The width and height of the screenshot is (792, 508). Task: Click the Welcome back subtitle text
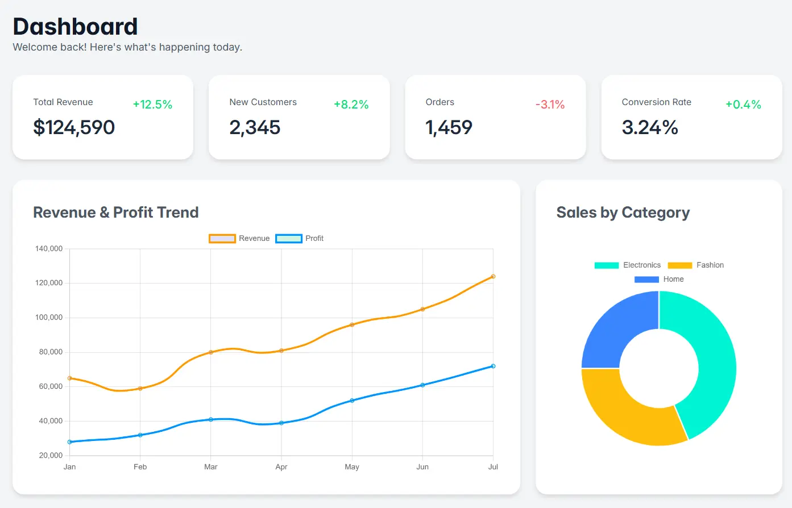click(127, 47)
